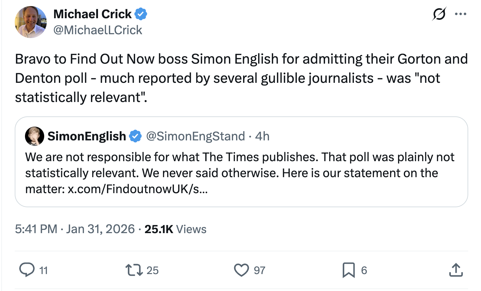Screen dimensions: 481x291
Task: Click the Grok slash-circle icon
Action: point(439,14)
